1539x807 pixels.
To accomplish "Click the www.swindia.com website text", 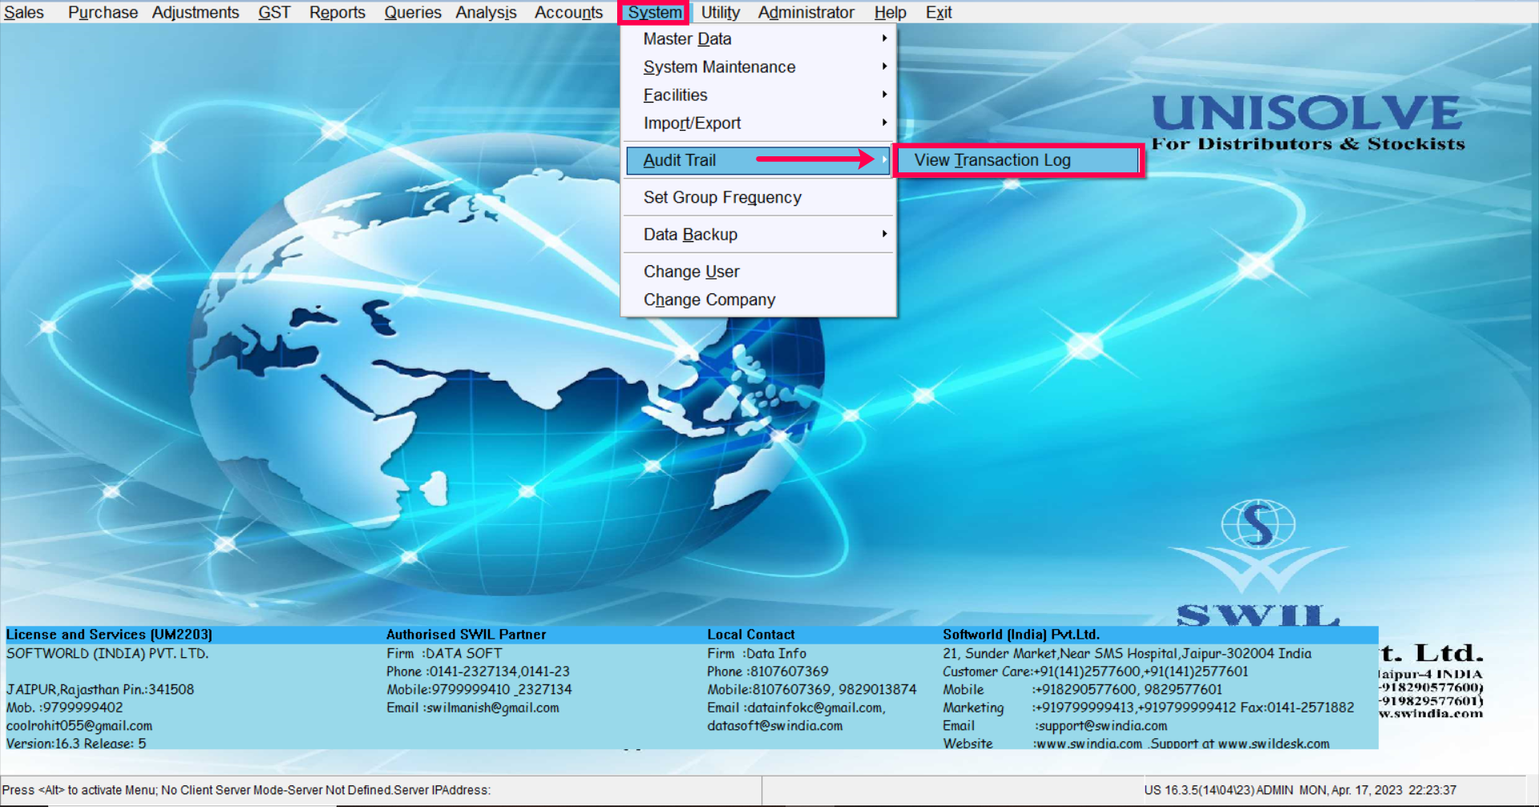I will pos(1089,744).
